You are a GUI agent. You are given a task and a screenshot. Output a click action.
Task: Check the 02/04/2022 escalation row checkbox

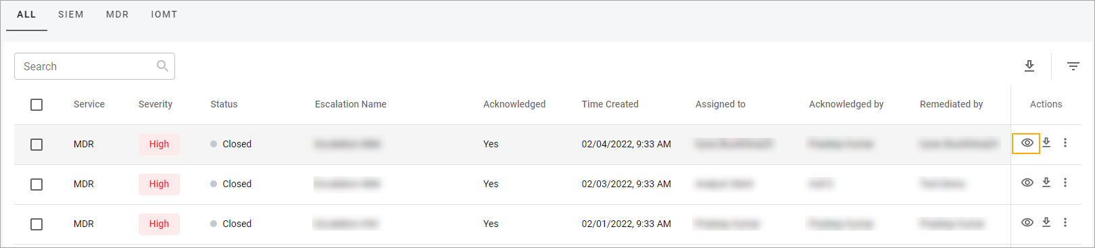(x=36, y=145)
